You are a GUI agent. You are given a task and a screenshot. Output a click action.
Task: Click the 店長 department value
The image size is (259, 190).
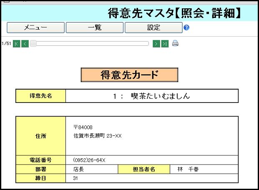tap(78, 169)
